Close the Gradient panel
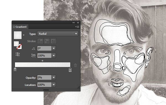 tap(78, 23)
